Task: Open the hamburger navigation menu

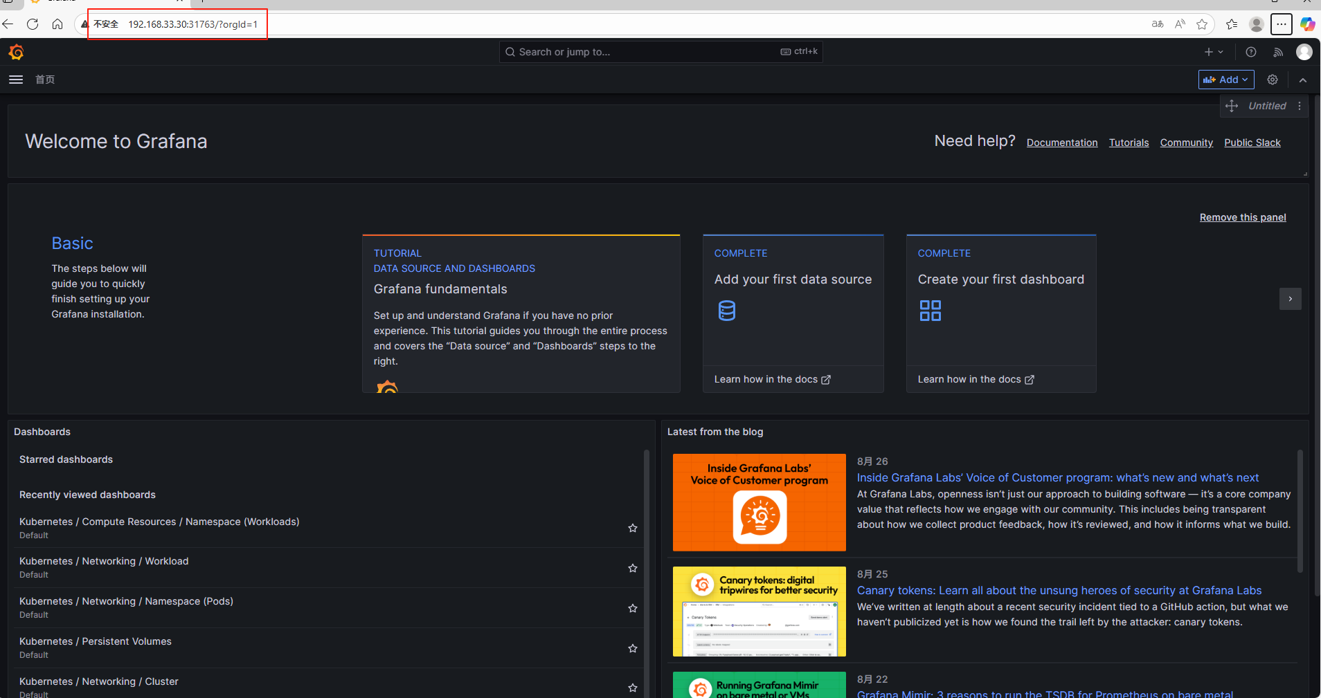Action: click(16, 80)
